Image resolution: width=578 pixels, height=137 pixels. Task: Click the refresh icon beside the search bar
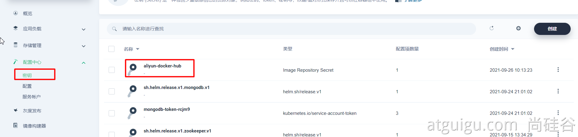(x=491, y=28)
